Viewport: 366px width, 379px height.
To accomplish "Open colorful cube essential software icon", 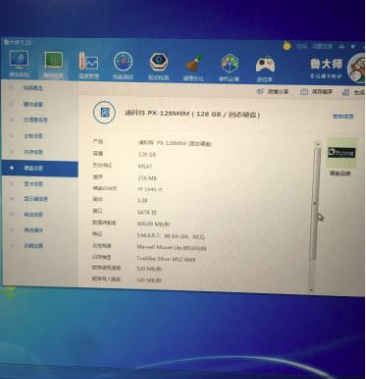I will click(229, 64).
